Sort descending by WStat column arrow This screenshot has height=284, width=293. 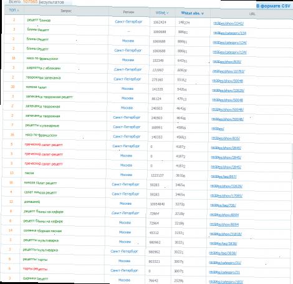(x=168, y=13)
